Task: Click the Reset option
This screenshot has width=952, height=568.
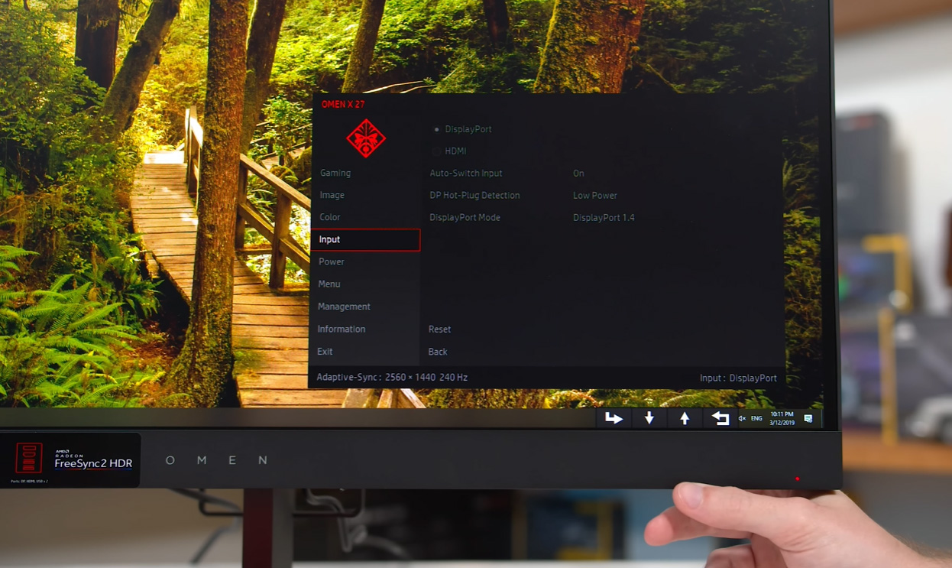Action: point(439,329)
